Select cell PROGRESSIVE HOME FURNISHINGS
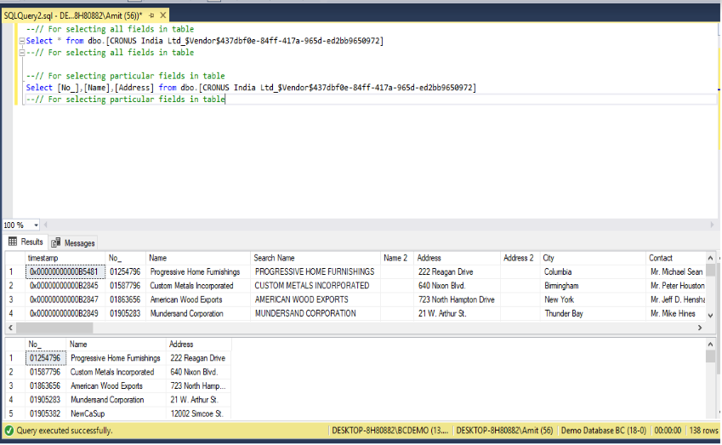This screenshot has height=445, width=722. (x=316, y=271)
